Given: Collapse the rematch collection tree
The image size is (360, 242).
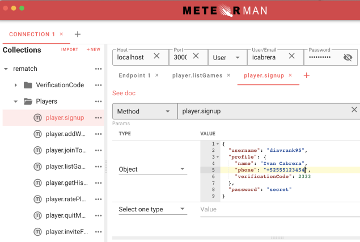Looking at the screenshot, I should coord(6,69).
